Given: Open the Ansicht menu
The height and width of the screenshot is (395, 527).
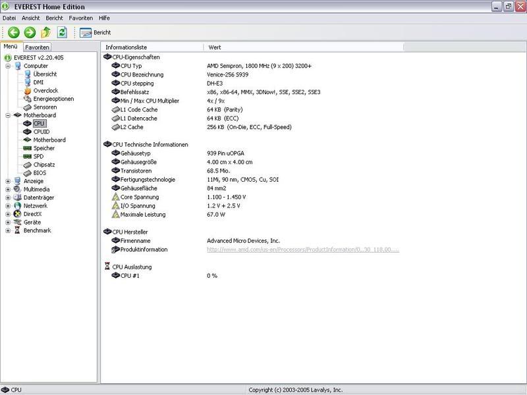Looking at the screenshot, I should point(30,18).
